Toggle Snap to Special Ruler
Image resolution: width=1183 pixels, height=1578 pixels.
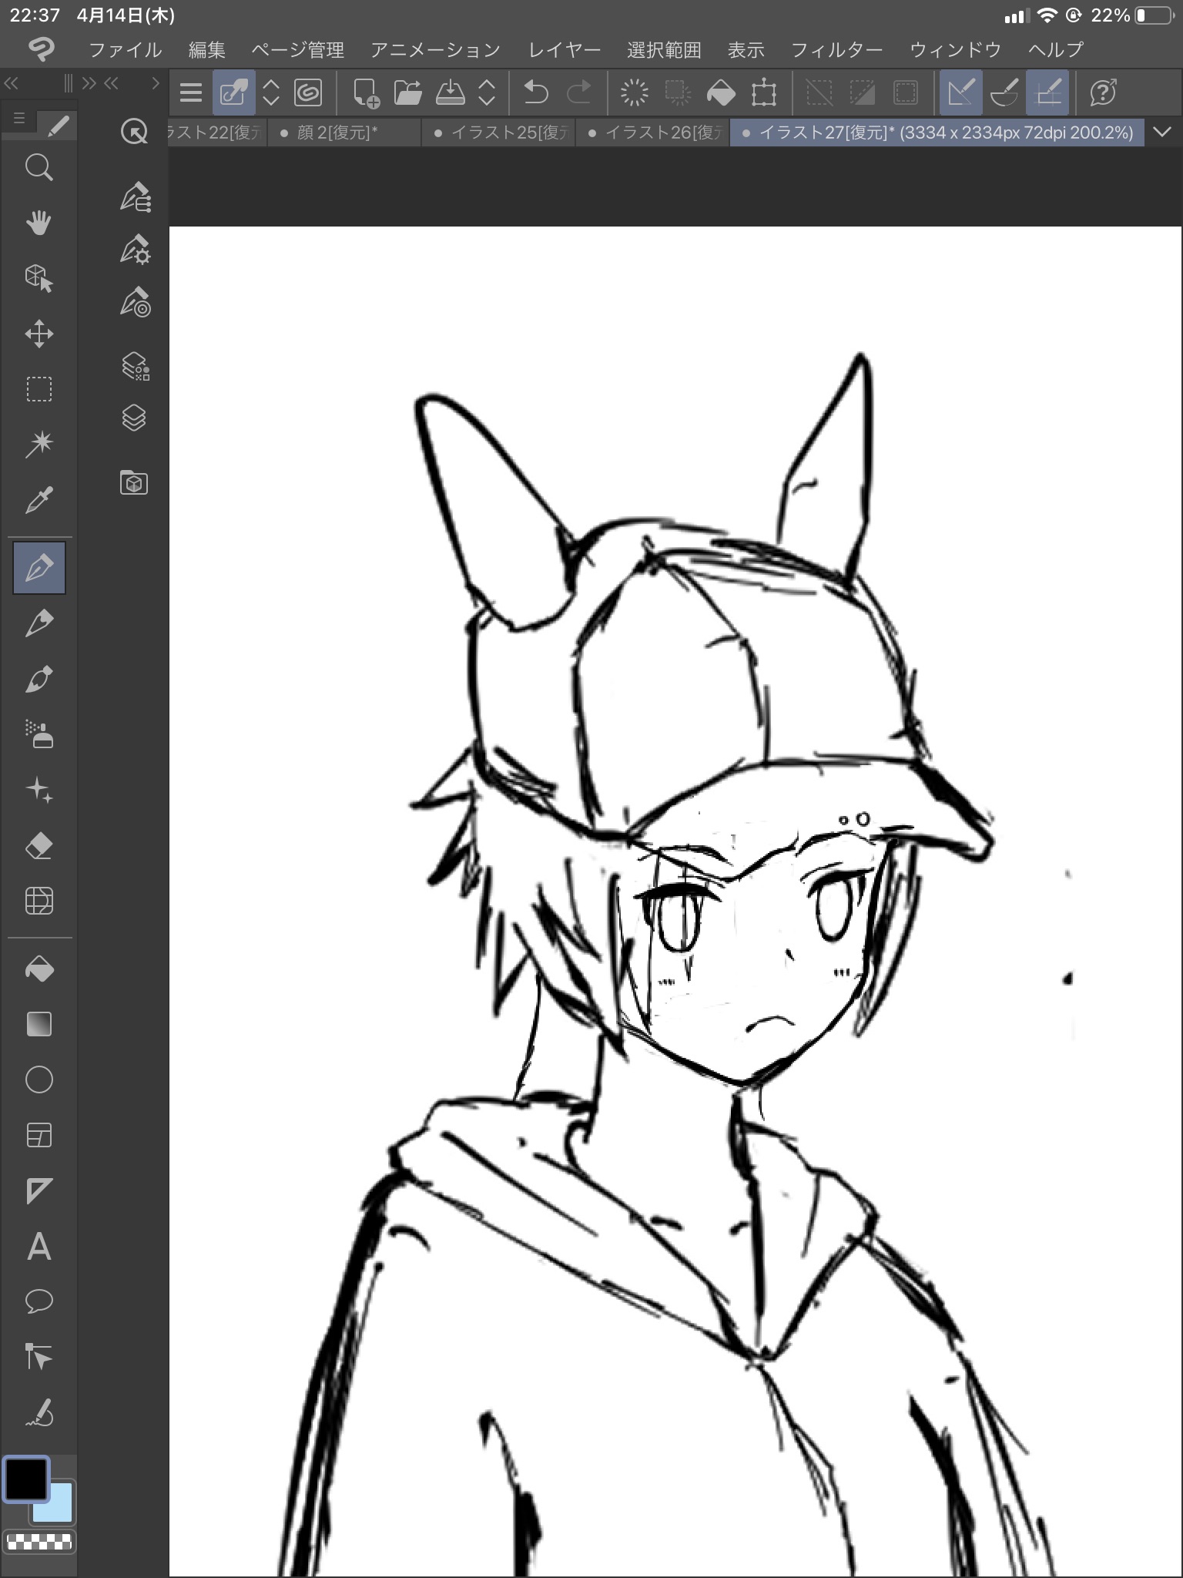tap(1004, 93)
